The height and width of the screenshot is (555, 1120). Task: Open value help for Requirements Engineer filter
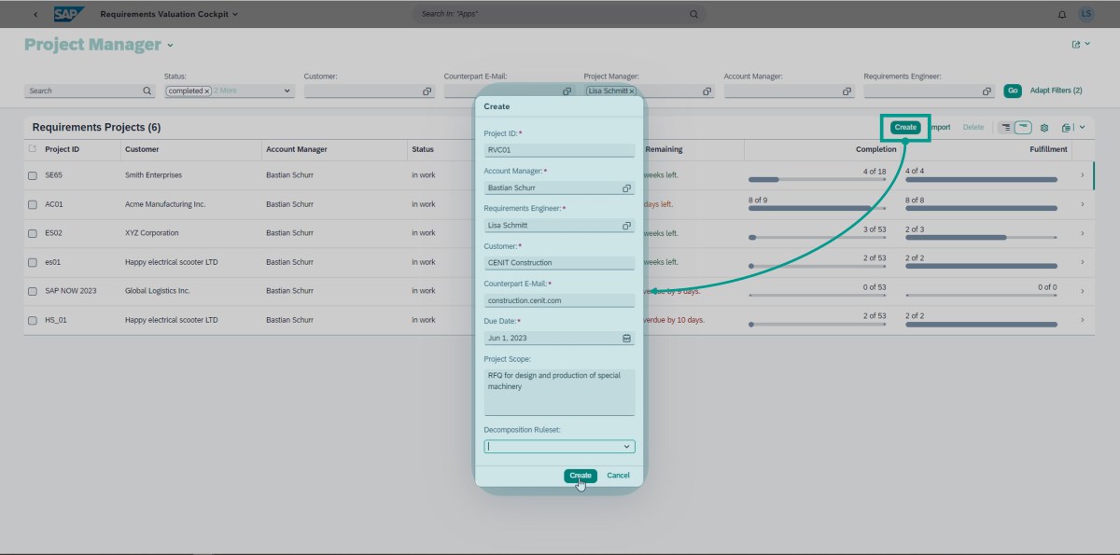(987, 91)
